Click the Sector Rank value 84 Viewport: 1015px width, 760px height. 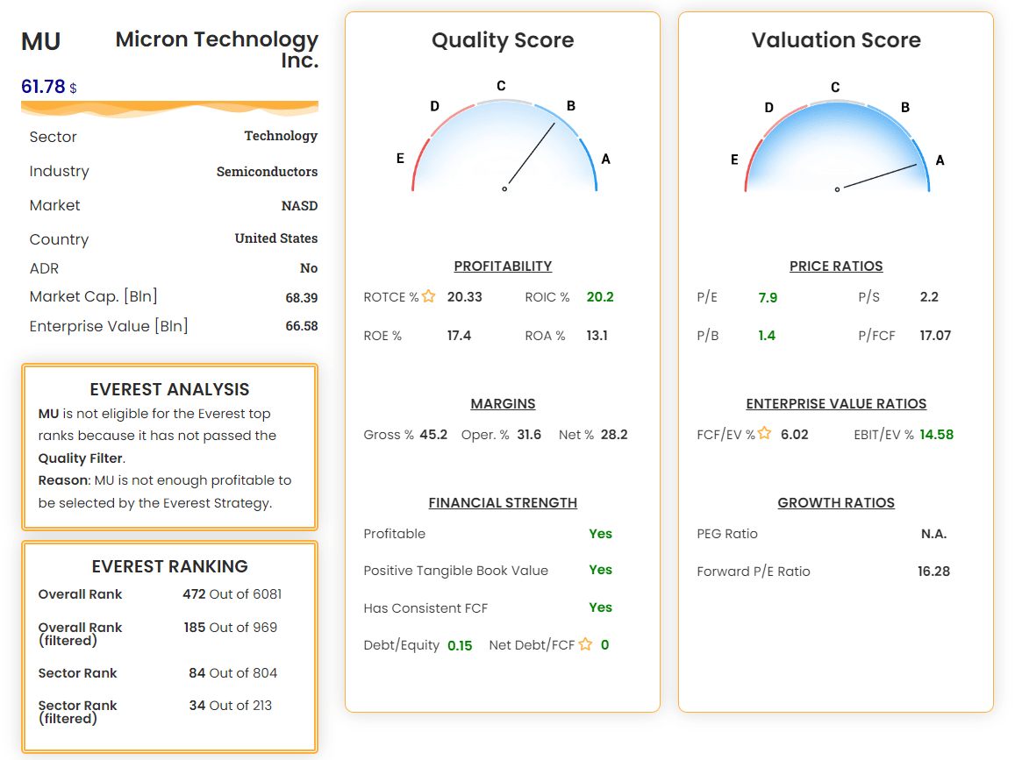(197, 672)
